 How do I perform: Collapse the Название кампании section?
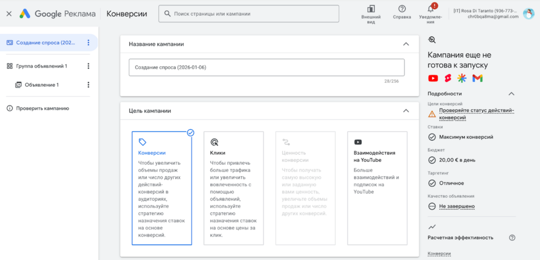(406, 44)
